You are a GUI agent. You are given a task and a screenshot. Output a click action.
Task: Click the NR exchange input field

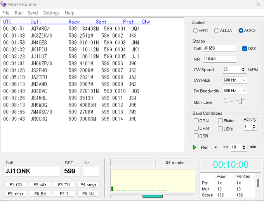[x=220, y=59]
